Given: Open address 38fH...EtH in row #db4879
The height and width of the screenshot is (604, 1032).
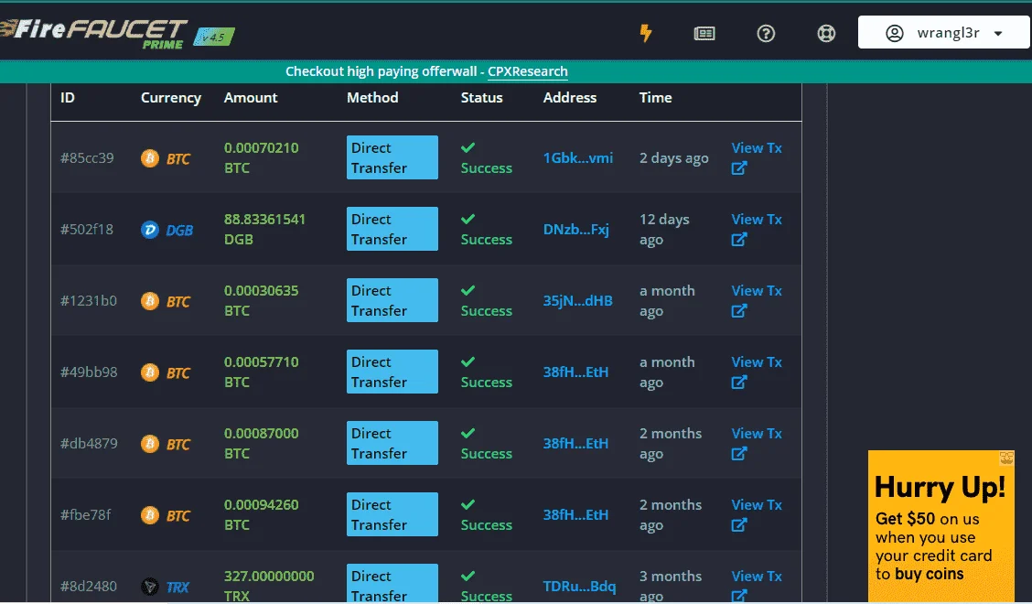Looking at the screenshot, I should coord(575,443).
